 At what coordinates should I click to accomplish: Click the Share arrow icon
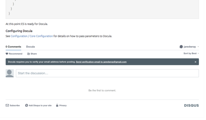[29, 54]
